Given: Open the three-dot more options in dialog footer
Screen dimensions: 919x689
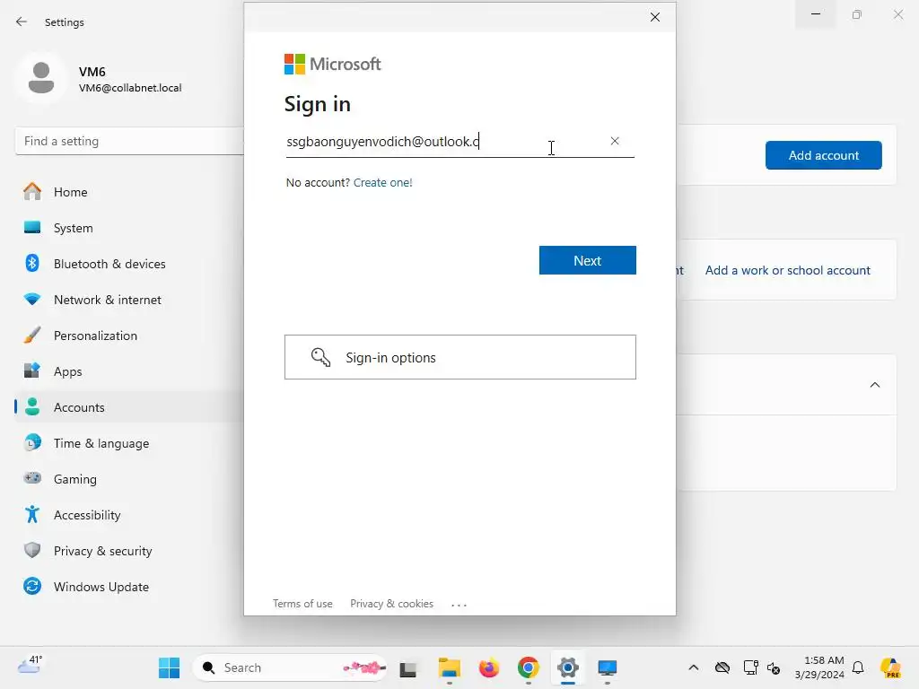Looking at the screenshot, I should tap(459, 605).
